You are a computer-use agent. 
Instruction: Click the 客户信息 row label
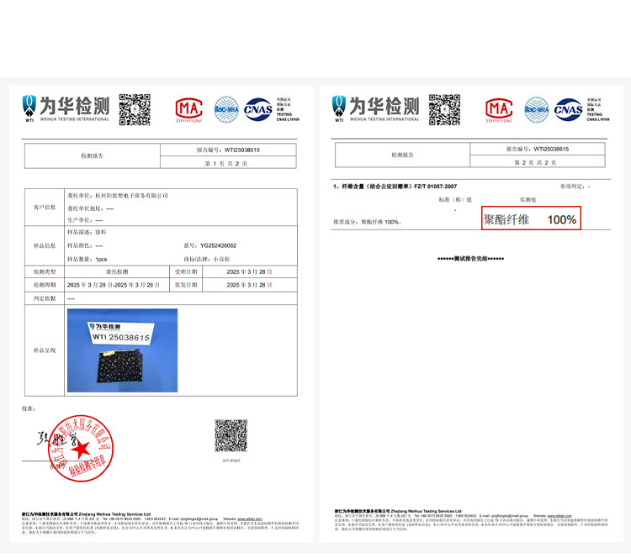(x=45, y=208)
